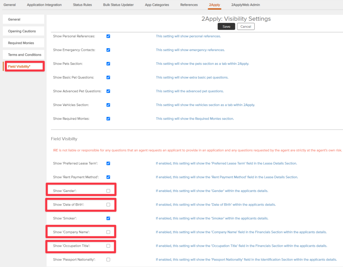Click 'This setting will show extra basic pet questions.'
The image size is (343, 267).
pyautogui.click(x=192, y=77)
